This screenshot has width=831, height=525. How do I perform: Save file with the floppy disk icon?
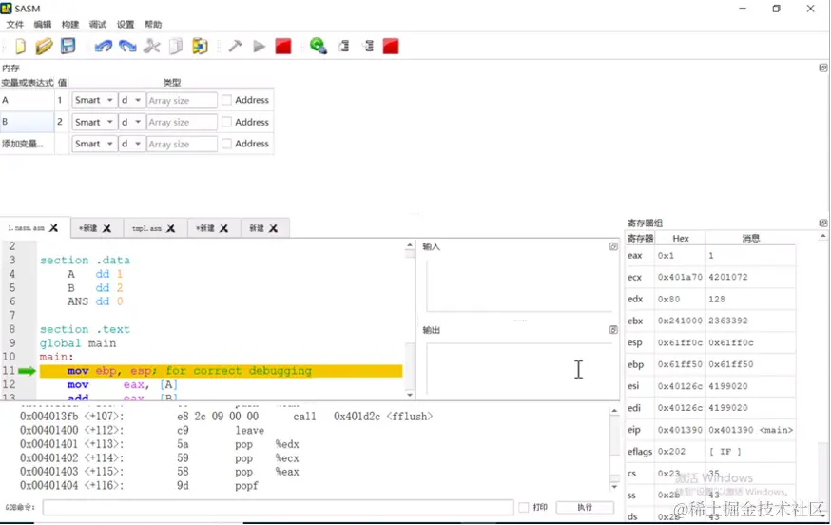coord(68,47)
